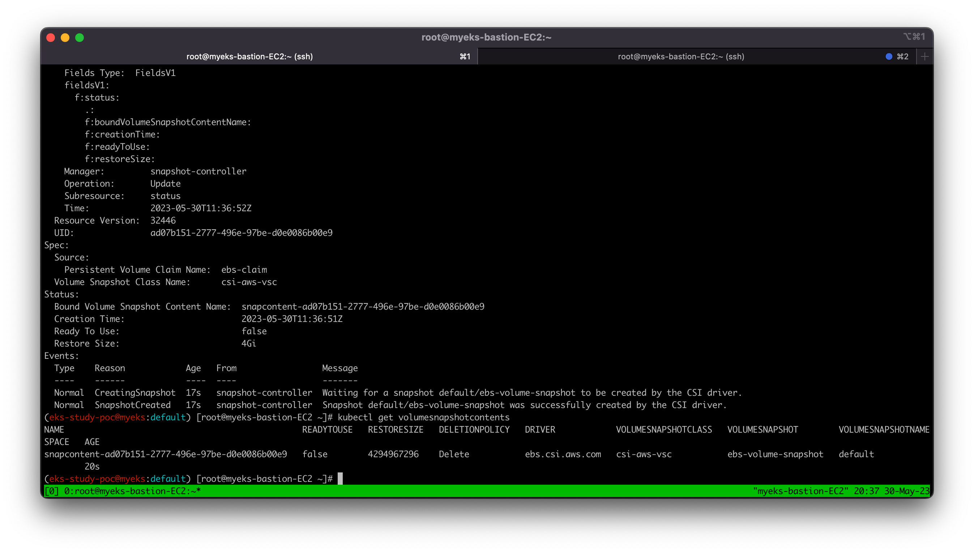Click the ⌘2 shortcut label on second tab
This screenshot has width=974, height=552.
(902, 56)
